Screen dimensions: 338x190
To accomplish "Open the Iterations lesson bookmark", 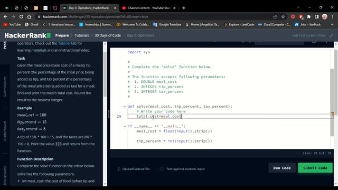I will pos(59,25).
